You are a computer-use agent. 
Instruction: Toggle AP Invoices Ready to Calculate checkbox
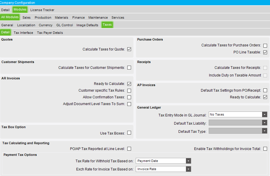pos(265,97)
